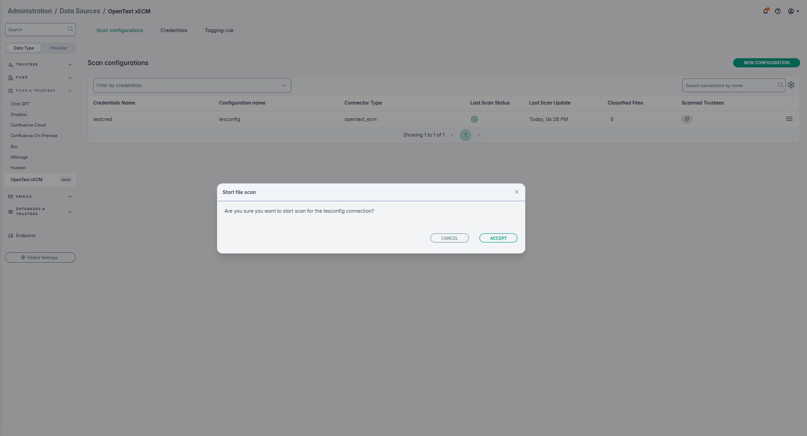
Task: Open the help question mark icon
Action: (x=778, y=11)
